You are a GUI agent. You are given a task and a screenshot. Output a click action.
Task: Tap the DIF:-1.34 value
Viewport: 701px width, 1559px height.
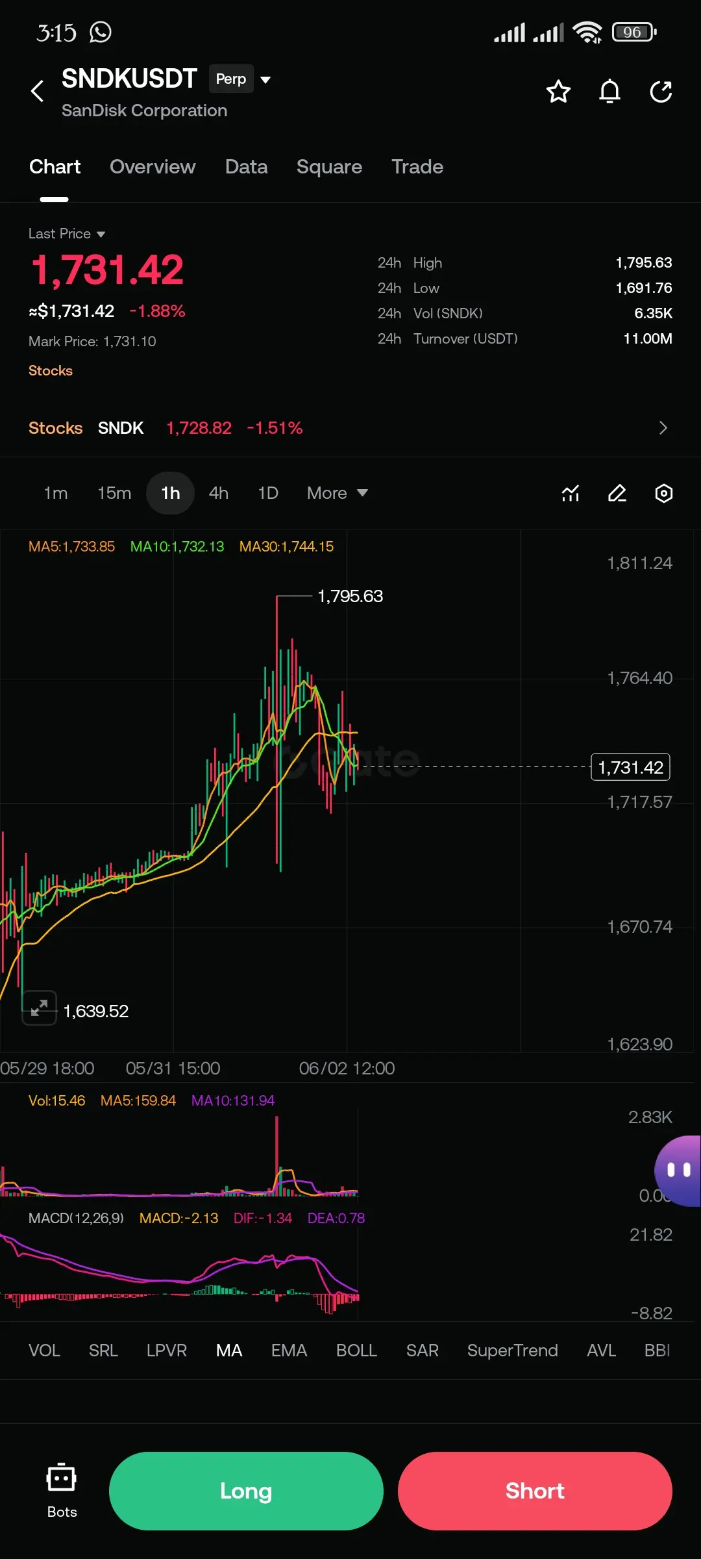pyautogui.click(x=263, y=1218)
